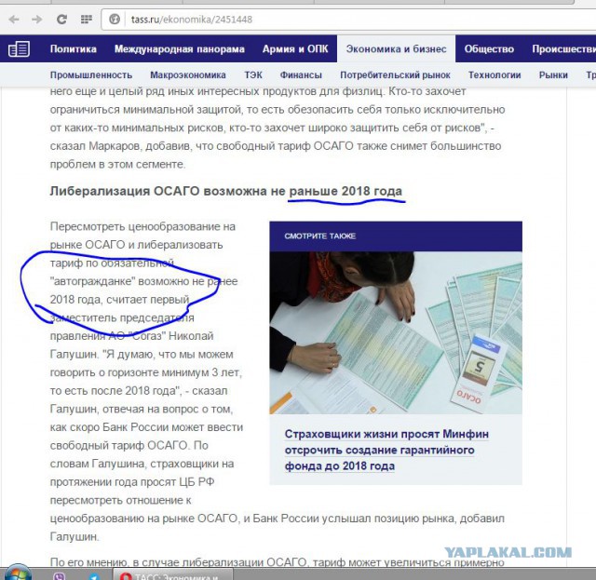Open the Технологии subsection
Image resolution: width=596 pixels, height=580 pixels.
click(x=494, y=74)
